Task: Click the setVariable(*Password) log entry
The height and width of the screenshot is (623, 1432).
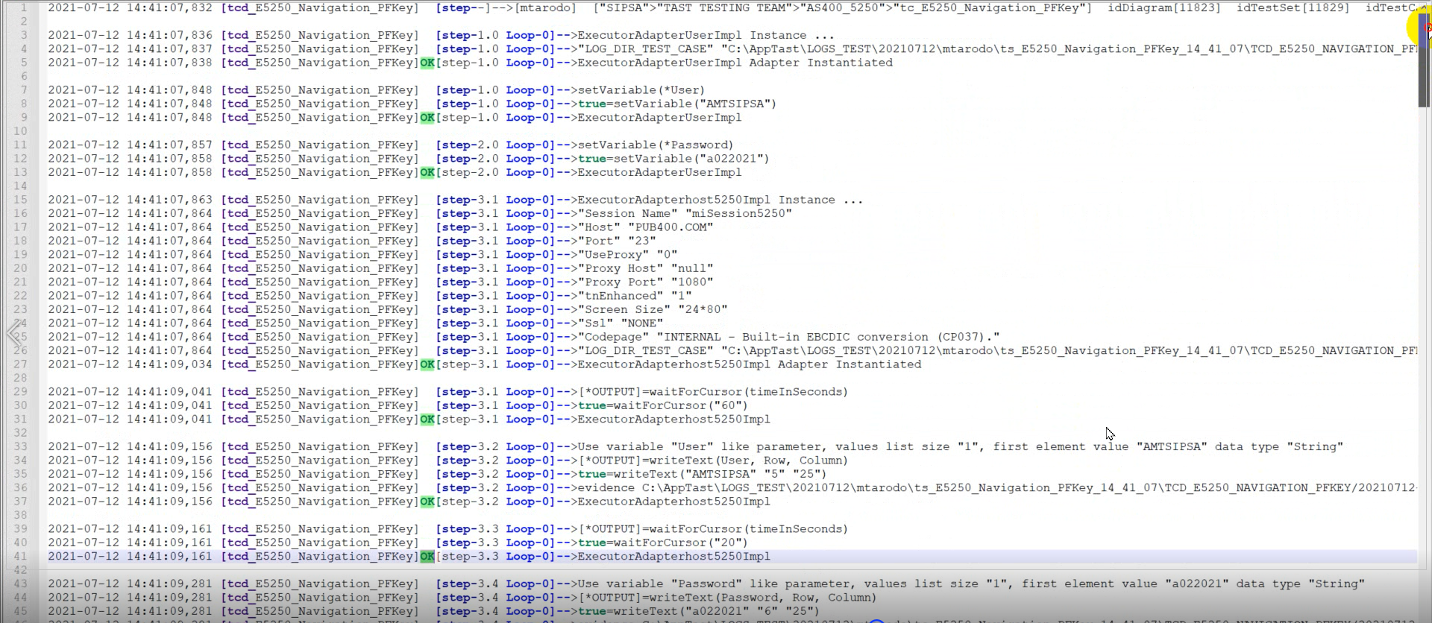Action: (x=655, y=145)
